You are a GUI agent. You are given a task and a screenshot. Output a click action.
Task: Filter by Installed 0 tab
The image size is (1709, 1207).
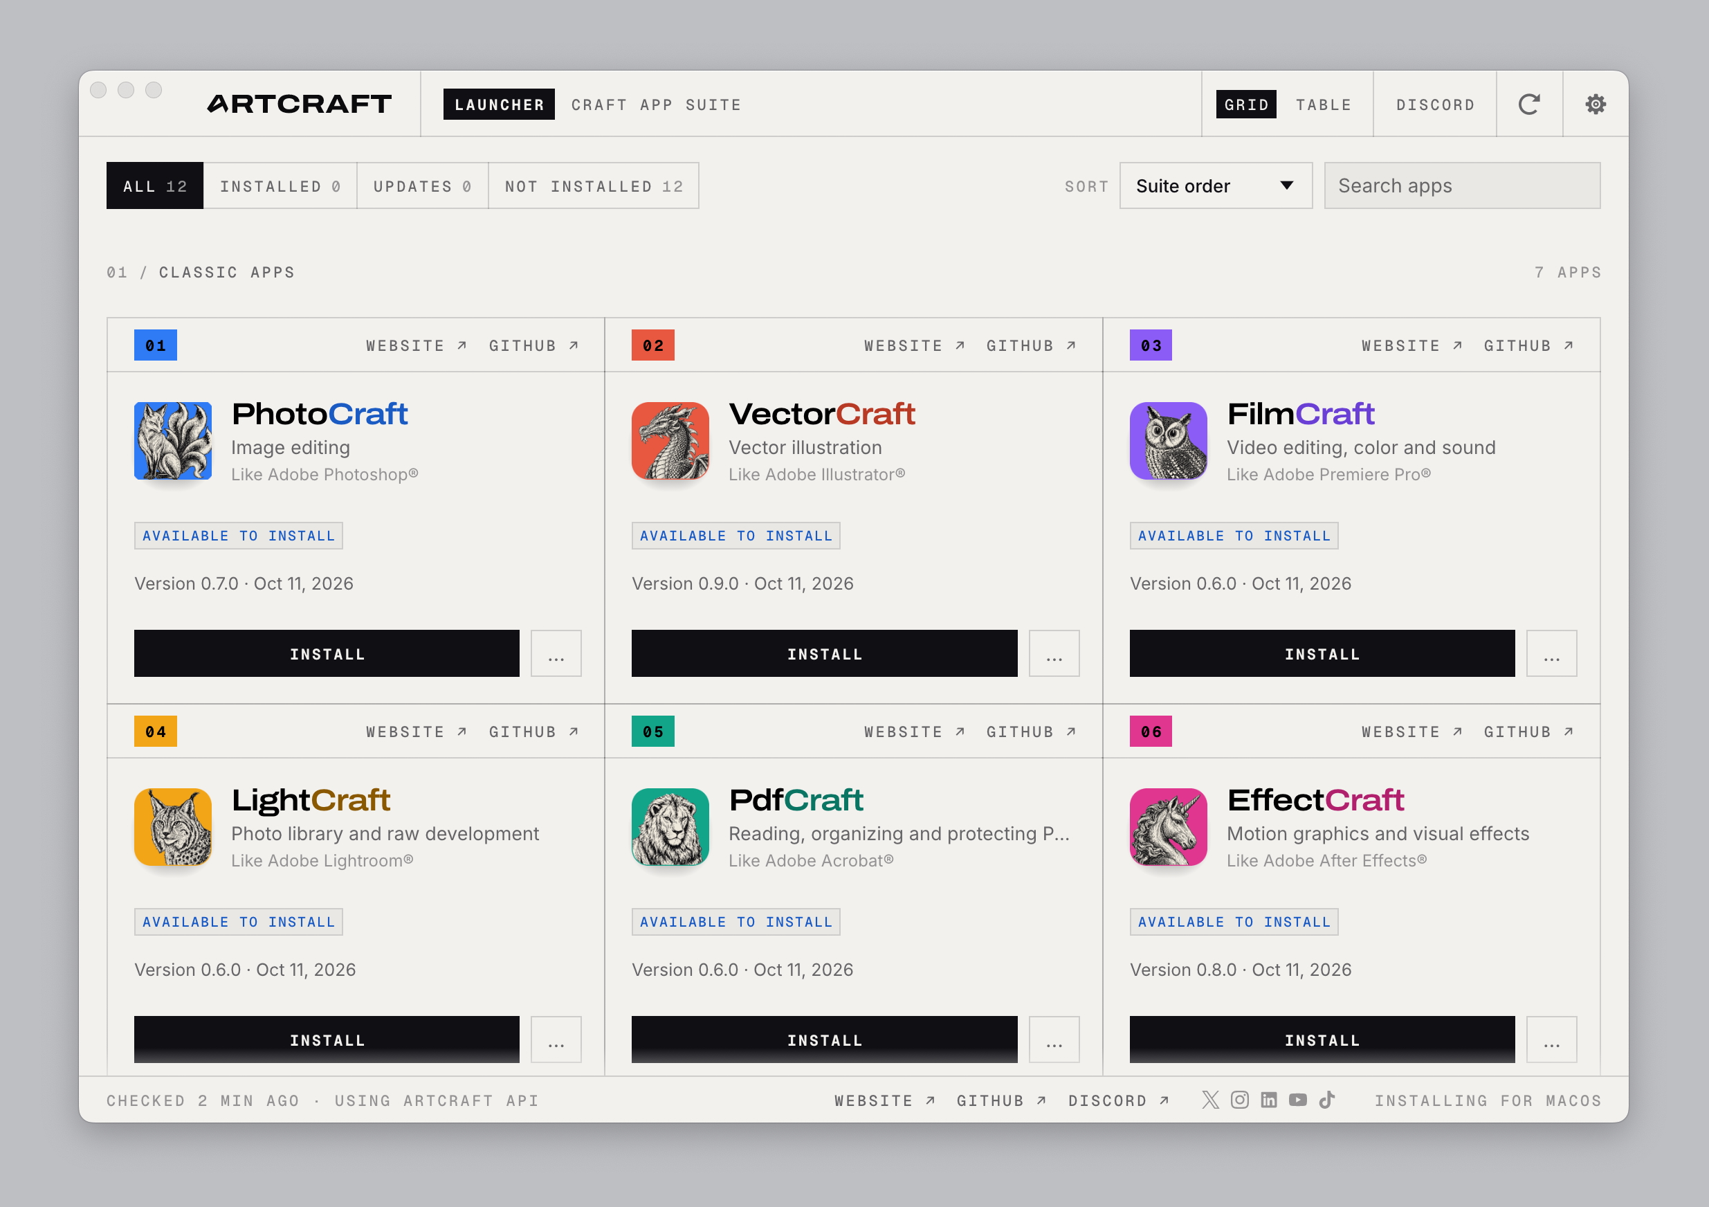(x=280, y=185)
